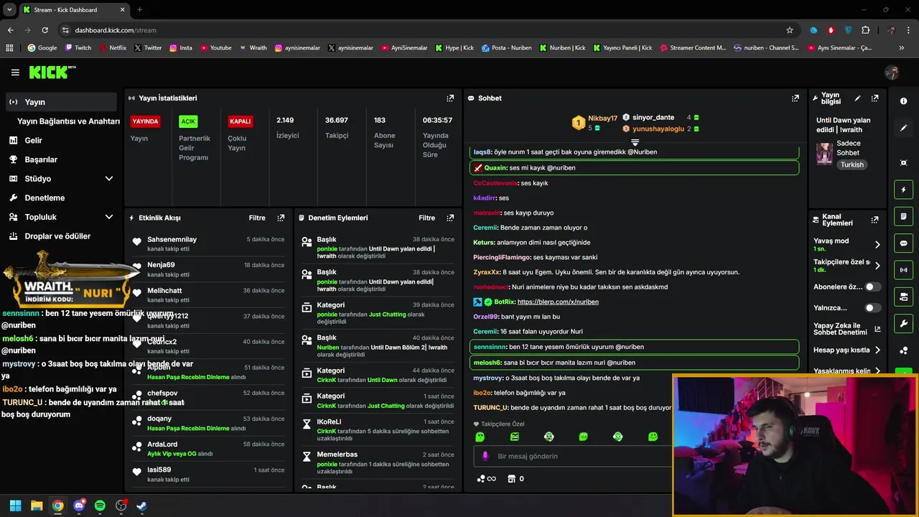Open Takipçilere özel settings chevron
The height and width of the screenshot is (517, 919).
877,266
